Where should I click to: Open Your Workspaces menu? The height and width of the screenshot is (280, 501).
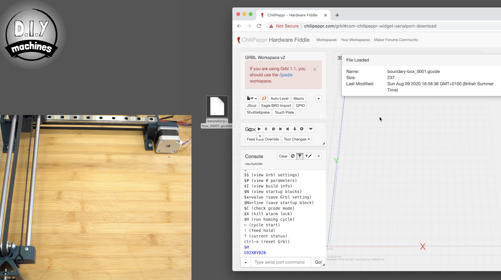pyautogui.click(x=355, y=40)
